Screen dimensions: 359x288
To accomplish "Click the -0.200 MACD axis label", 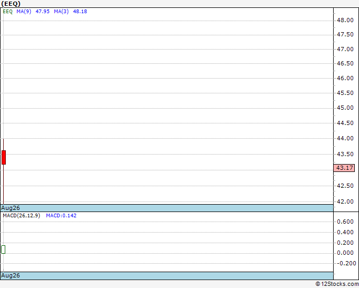I will pos(346,263).
